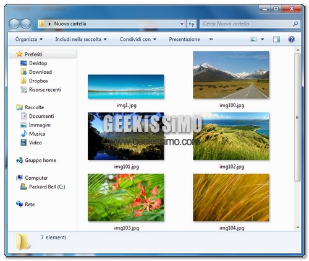The height and width of the screenshot is (261, 309).
Task: Click the Rete network icon
Action: [19, 204]
